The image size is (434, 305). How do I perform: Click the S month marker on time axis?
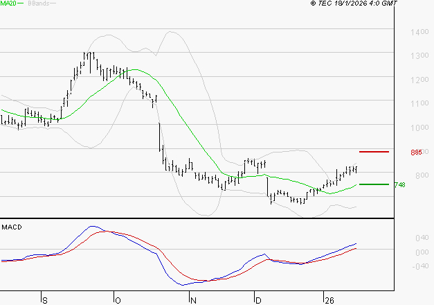pyautogui.click(x=45, y=300)
